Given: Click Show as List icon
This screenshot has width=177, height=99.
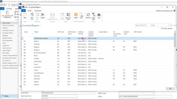Looking at the screenshot, I should pos(62,16).
